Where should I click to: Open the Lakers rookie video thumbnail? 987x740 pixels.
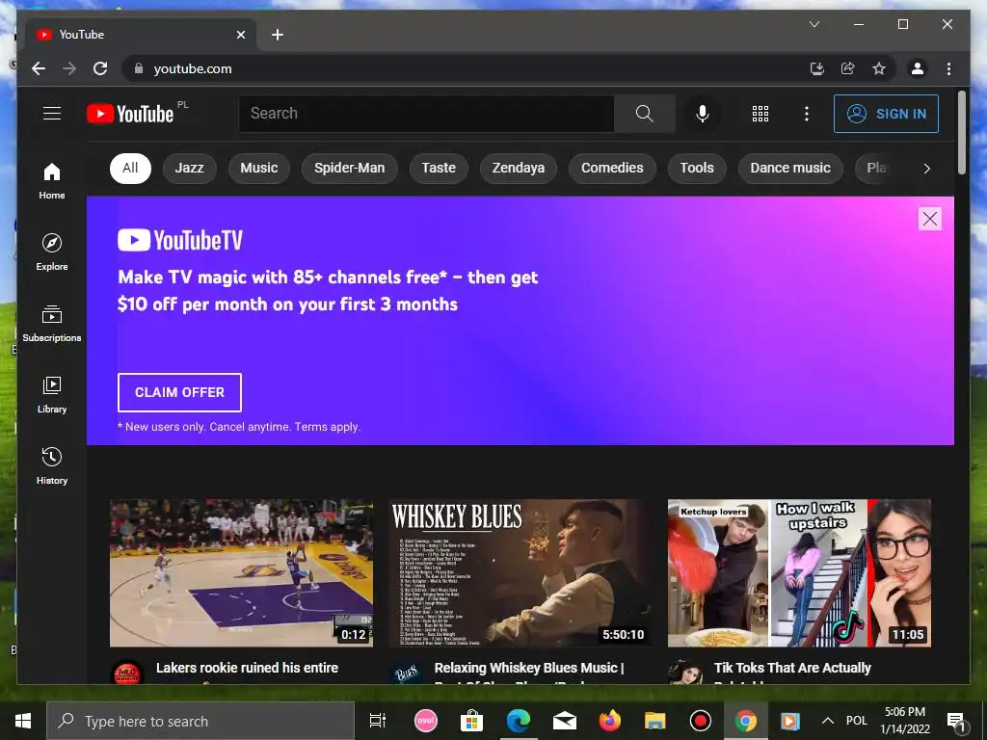click(x=241, y=572)
